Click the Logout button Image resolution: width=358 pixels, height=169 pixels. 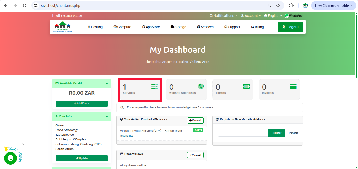click(x=290, y=27)
